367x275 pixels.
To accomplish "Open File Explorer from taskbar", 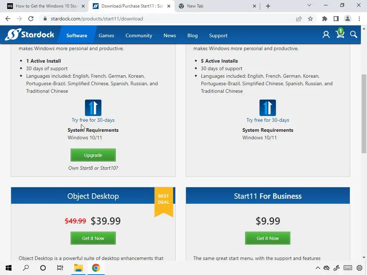I will click(x=78, y=268).
